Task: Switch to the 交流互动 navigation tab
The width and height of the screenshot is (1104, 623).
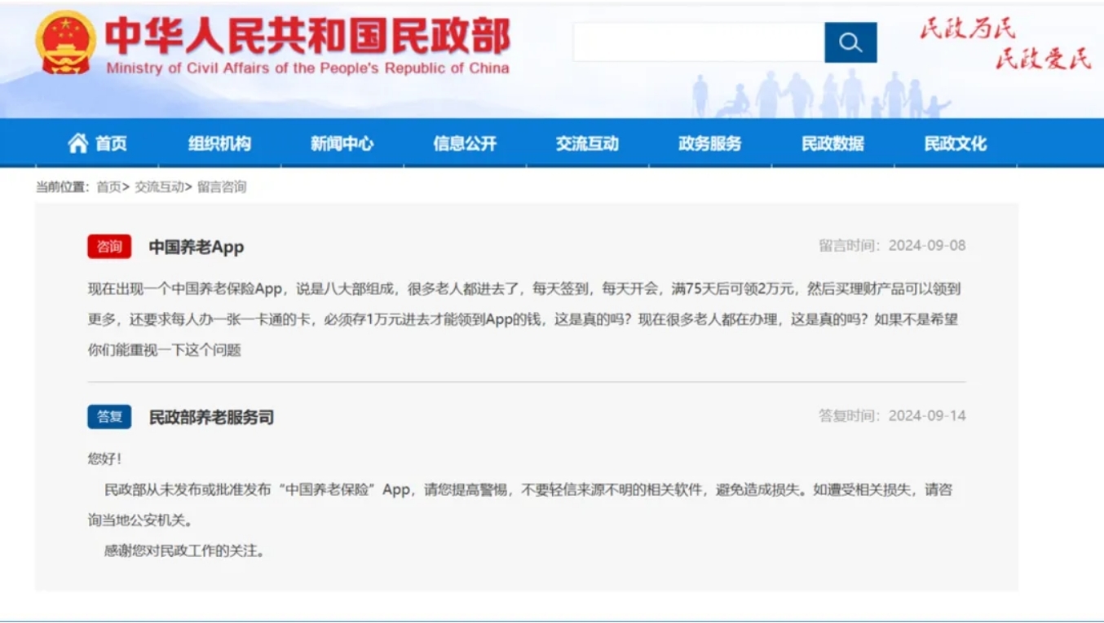Action: (587, 142)
